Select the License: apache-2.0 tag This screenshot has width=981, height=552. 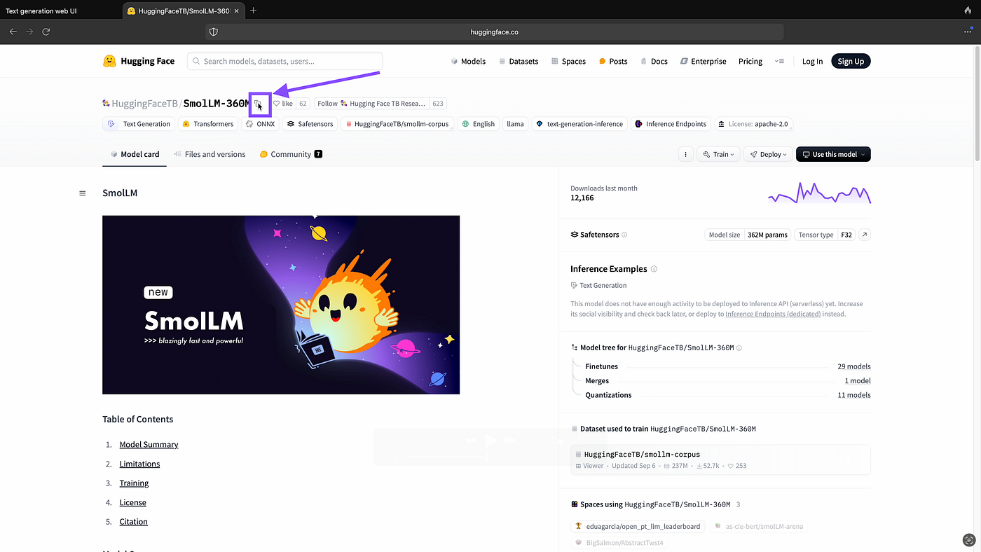click(x=754, y=124)
